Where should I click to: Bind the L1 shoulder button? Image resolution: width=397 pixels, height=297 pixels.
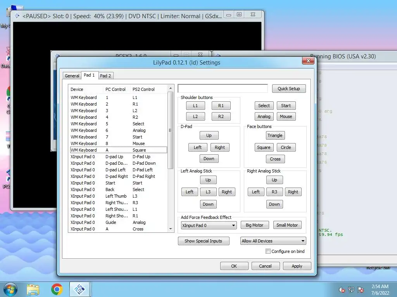click(x=195, y=106)
